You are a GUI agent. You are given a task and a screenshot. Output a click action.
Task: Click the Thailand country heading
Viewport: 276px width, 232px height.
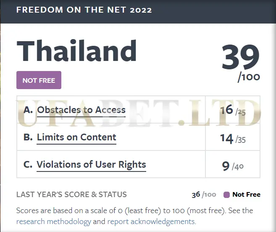click(76, 50)
